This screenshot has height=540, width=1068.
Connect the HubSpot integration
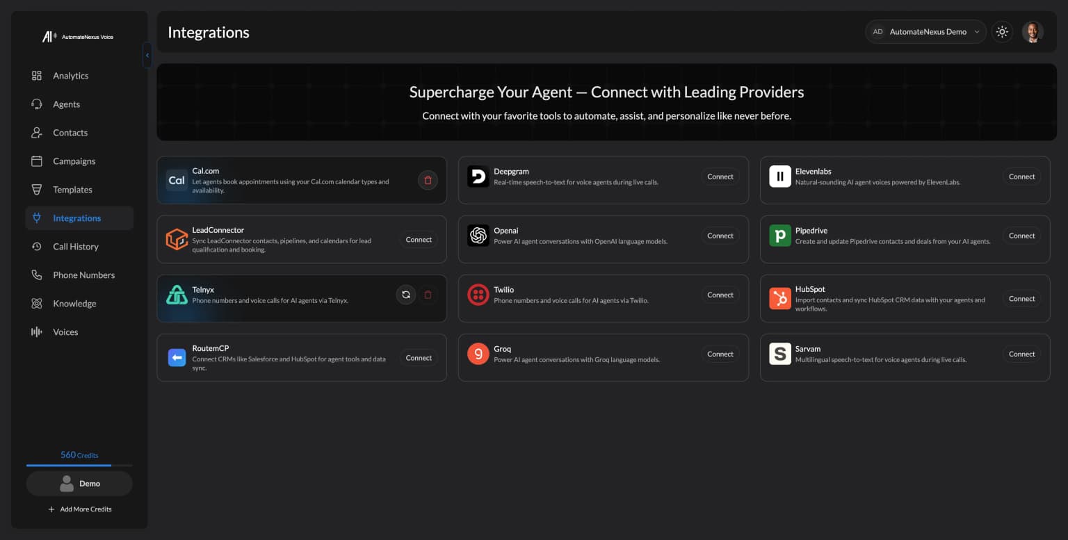(x=1022, y=299)
